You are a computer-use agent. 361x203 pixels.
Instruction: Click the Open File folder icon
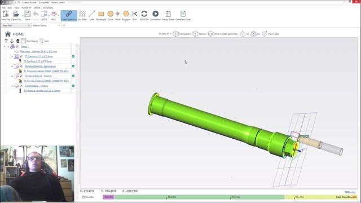pyautogui.click(x=16, y=14)
